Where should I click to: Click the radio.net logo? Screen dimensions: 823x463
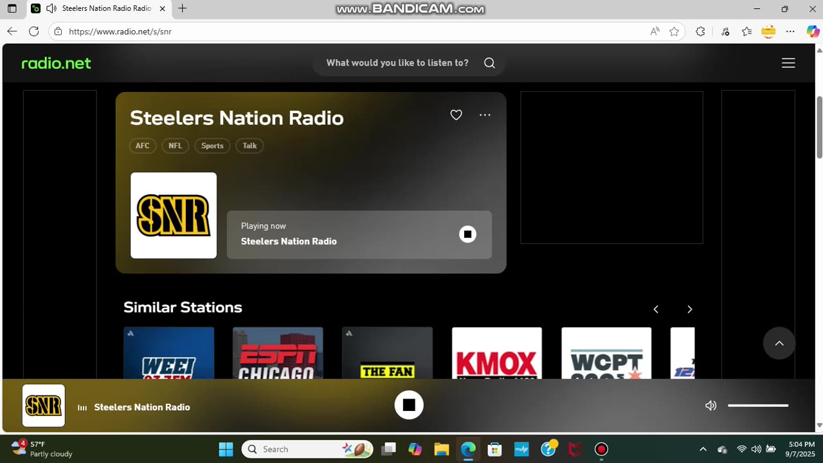point(57,63)
